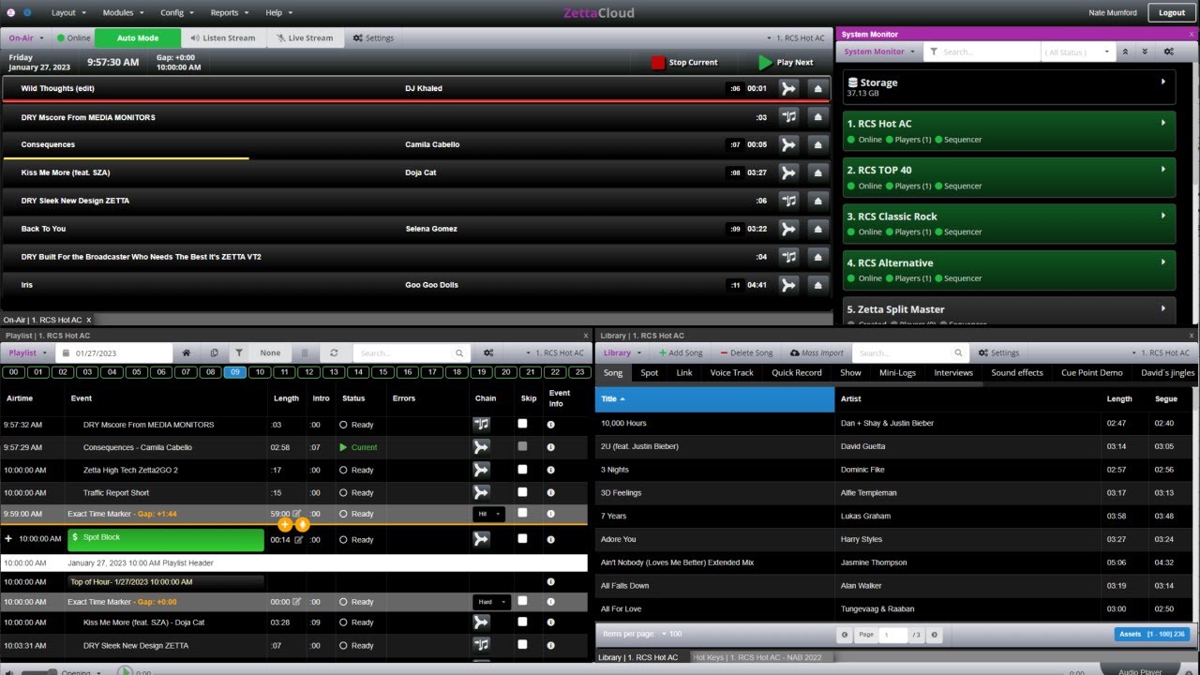Click Mass Import in Library toolbar
The width and height of the screenshot is (1200, 675).
[817, 353]
